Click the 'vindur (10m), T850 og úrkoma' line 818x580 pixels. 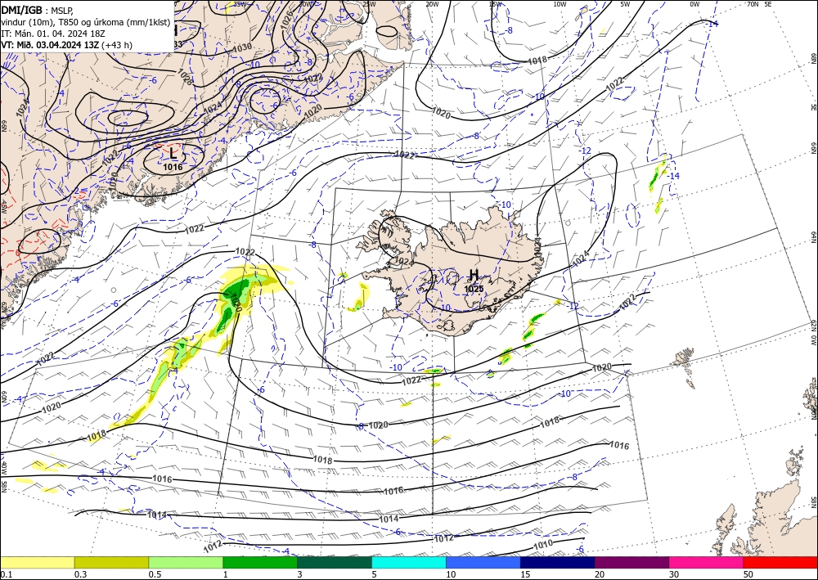click(85, 22)
